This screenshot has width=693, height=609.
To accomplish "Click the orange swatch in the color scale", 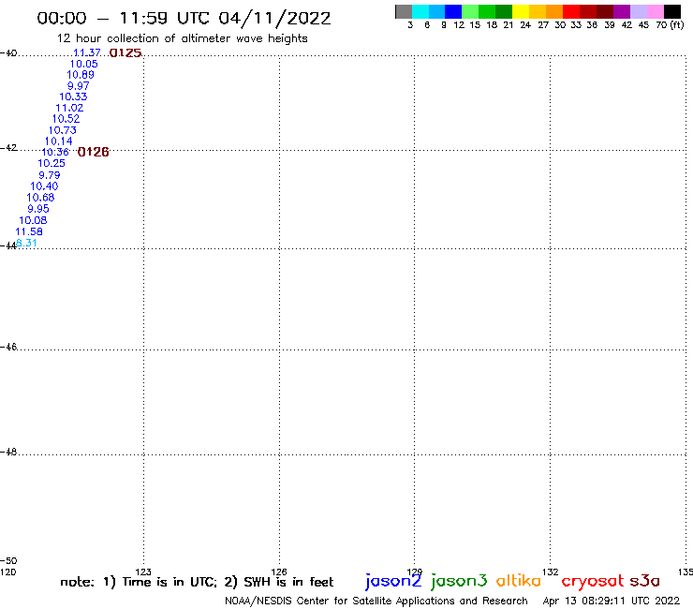I will 554,11.
